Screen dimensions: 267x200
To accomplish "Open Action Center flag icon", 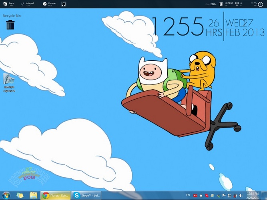I will click(x=224, y=196).
